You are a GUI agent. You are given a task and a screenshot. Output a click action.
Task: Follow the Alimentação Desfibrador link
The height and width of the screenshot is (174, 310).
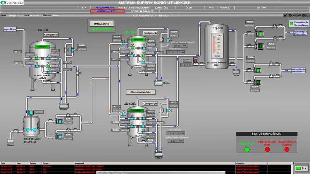298,70
